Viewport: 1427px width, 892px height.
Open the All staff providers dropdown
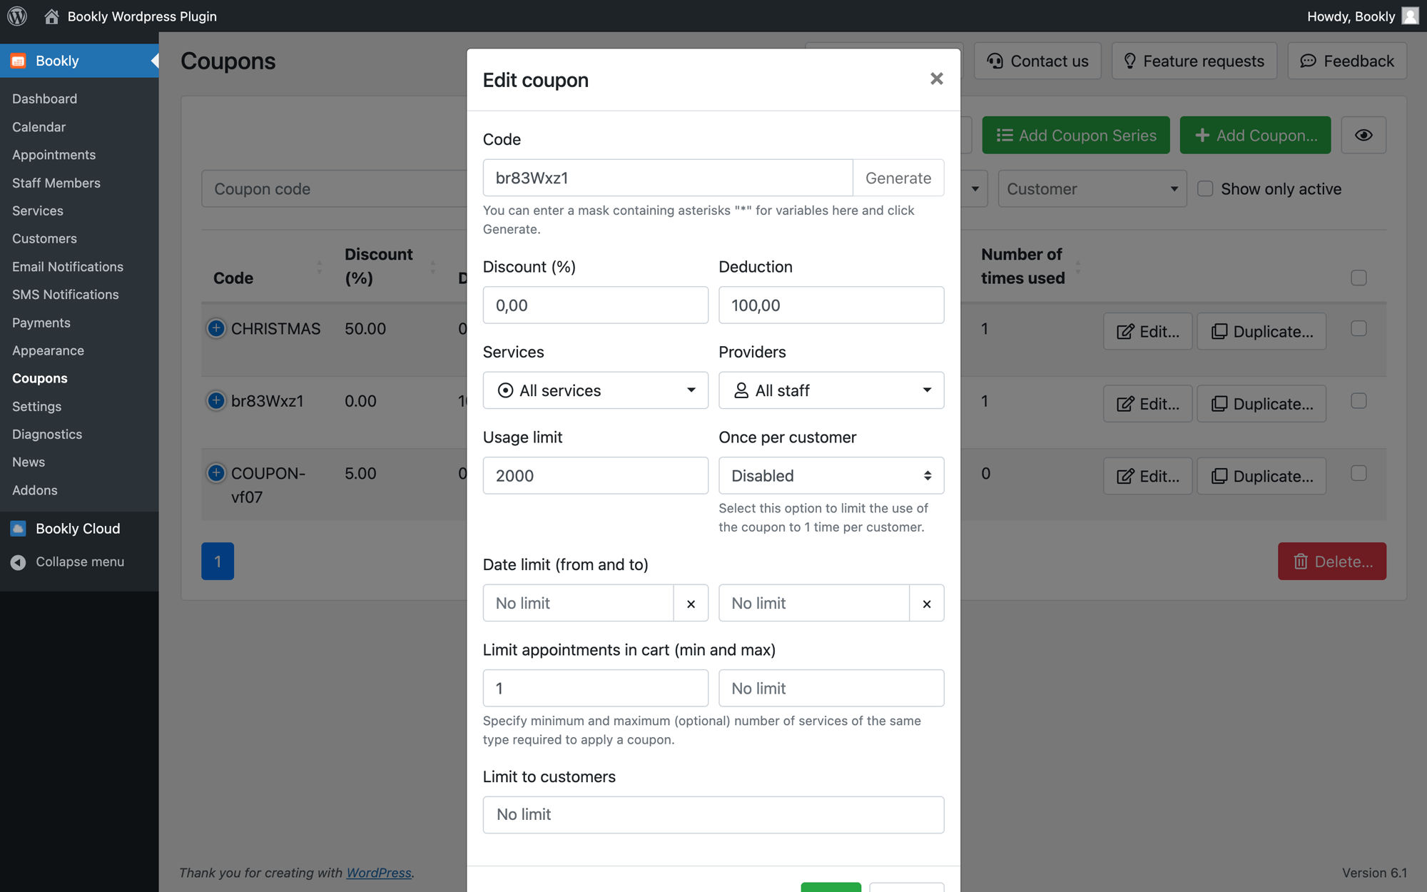[831, 390]
